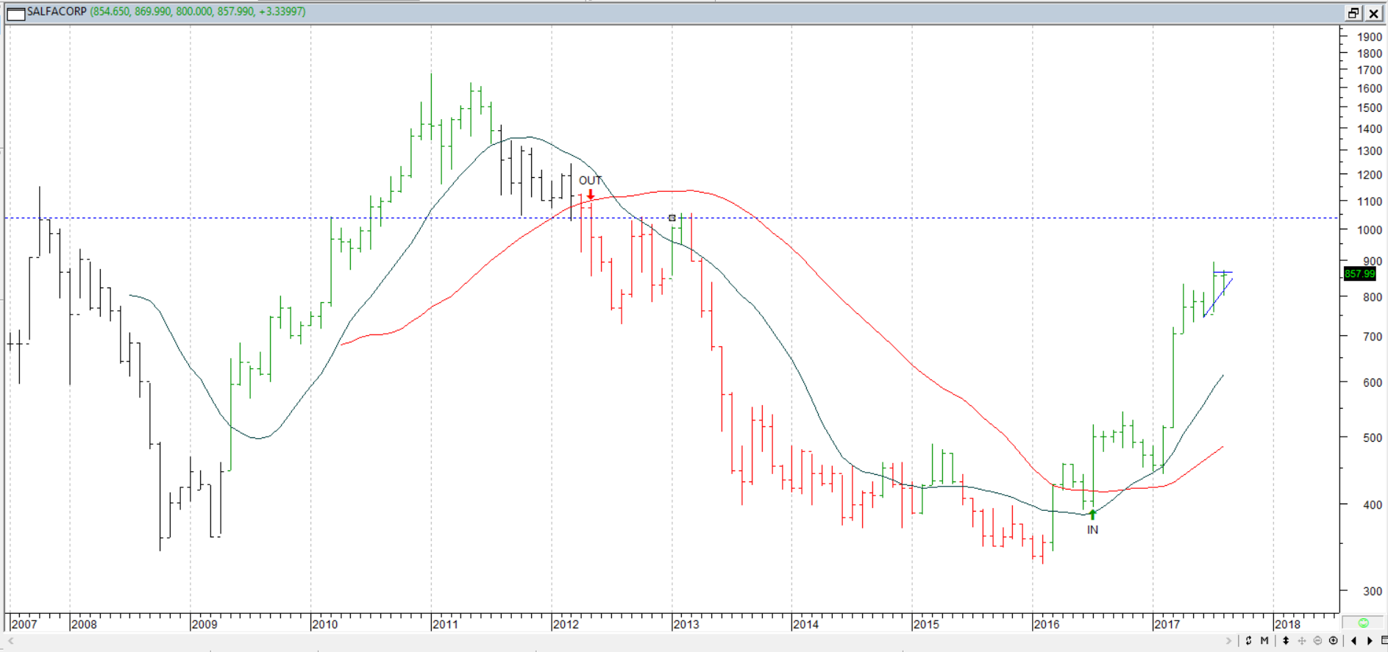Viewport: 1388px width, 652px height.
Task: Select the small square handle on dotted line
Action: [x=672, y=218]
